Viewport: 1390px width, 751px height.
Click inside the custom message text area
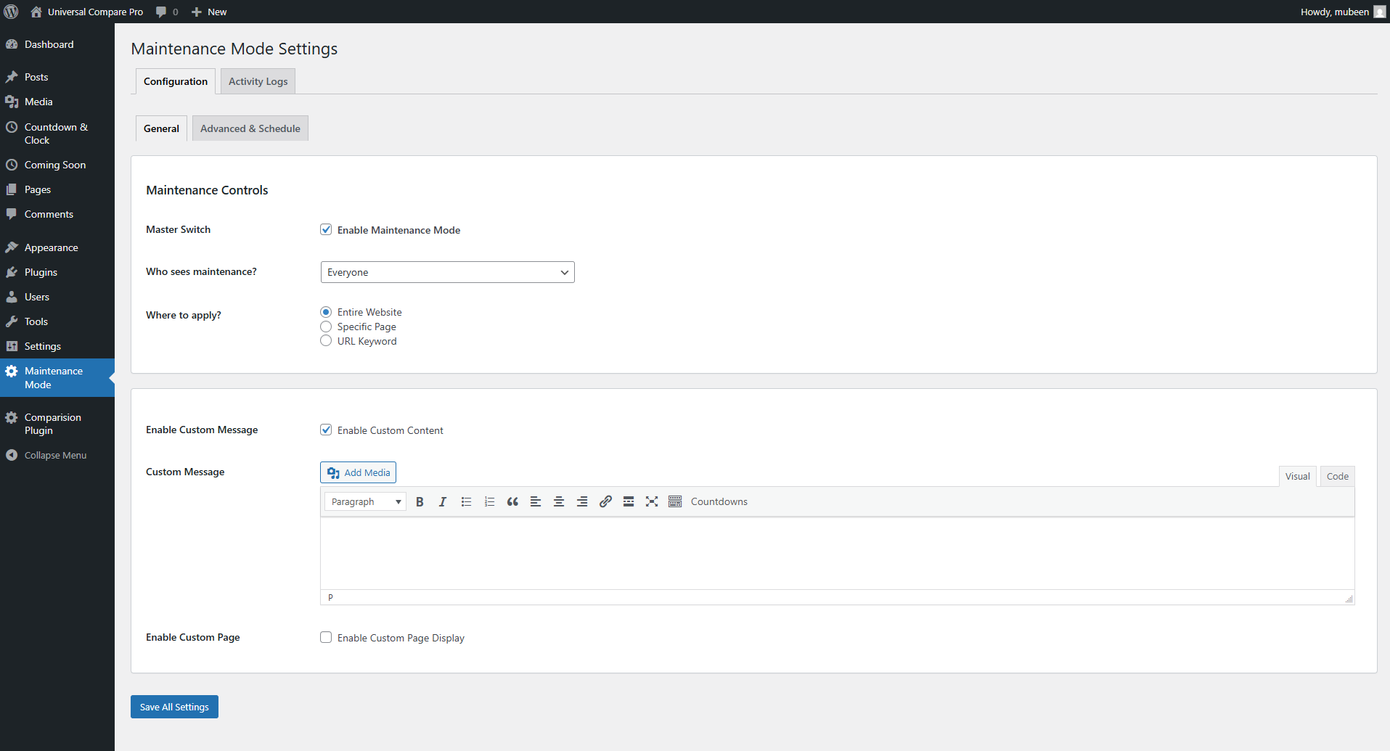click(836, 553)
